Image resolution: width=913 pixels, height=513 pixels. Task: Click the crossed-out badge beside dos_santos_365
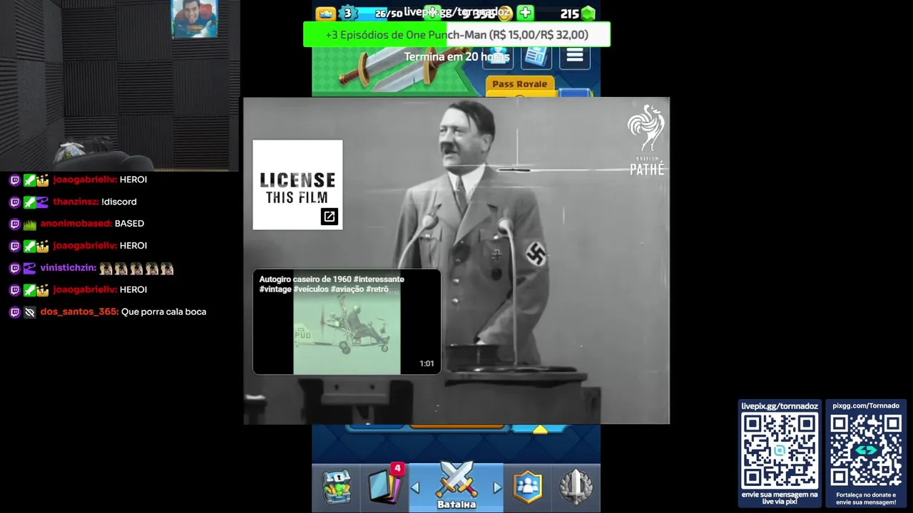(x=29, y=312)
